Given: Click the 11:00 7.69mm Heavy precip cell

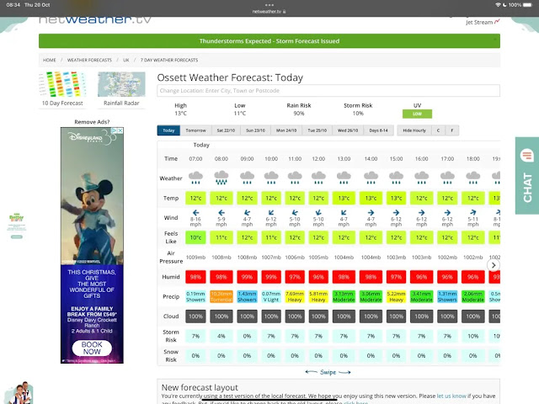Looking at the screenshot, I should click(x=295, y=296).
